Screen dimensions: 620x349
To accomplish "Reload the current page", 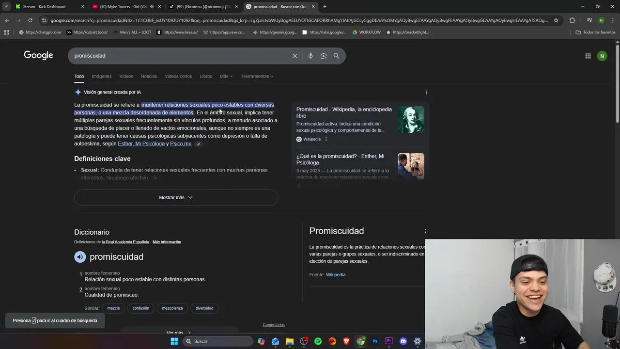I will [30, 20].
